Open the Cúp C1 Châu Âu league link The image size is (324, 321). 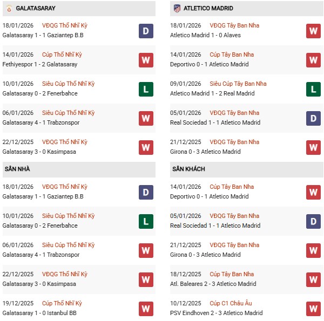pos(232,303)
